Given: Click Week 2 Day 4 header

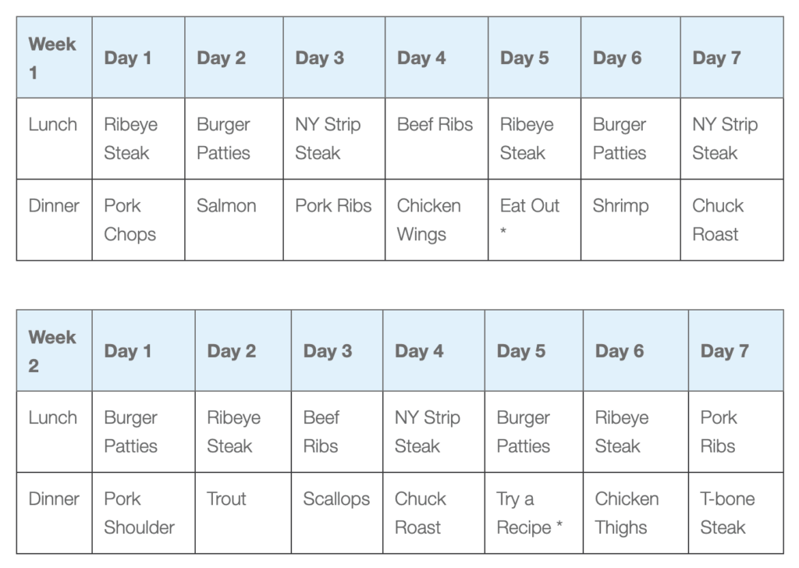Looking at the screenshot, I should click(434, 350).
